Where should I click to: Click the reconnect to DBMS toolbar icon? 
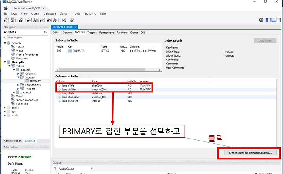click(x=72, y=20)
